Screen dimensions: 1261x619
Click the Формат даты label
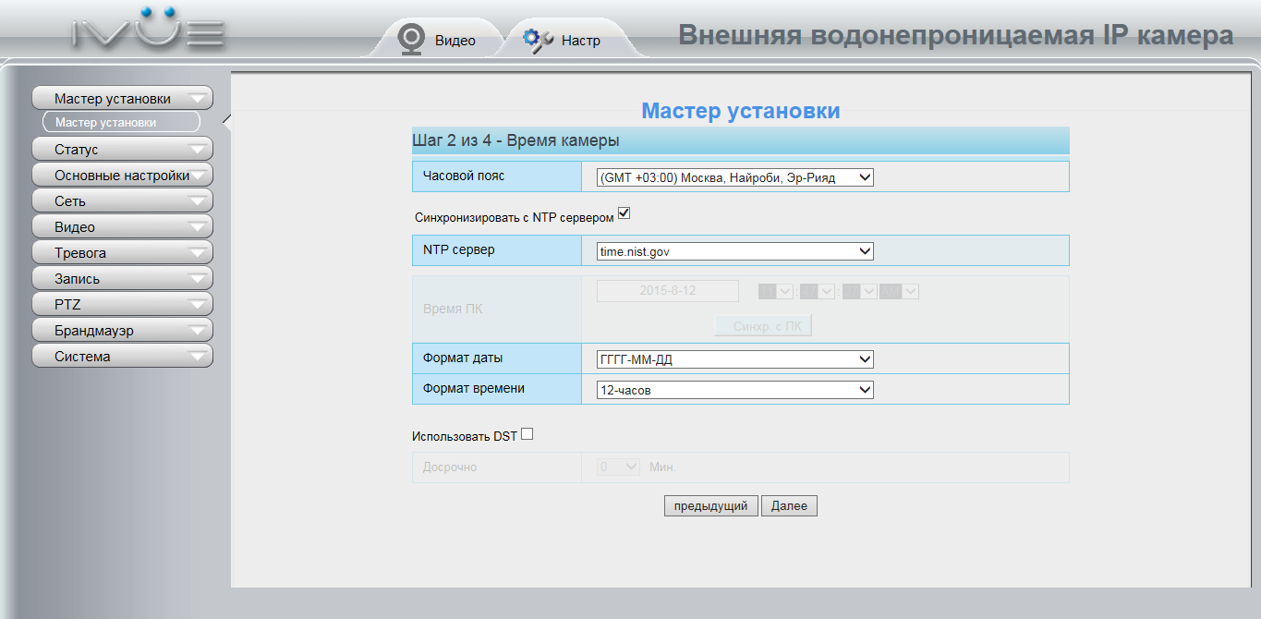click(463, 358)
